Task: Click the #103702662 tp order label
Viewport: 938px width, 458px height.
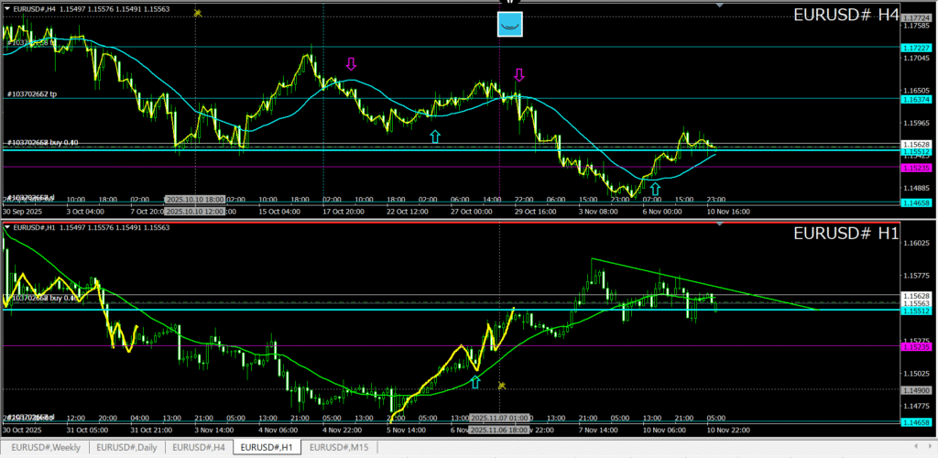Action: [x=38, y=93]
